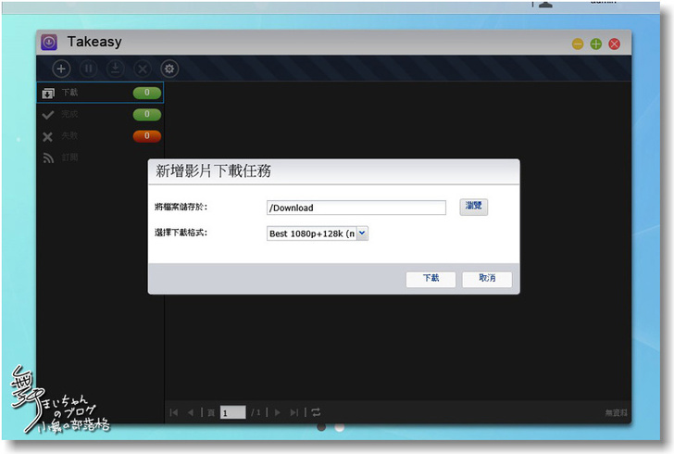This screenshot has width=674, height=454.
Task: Click the pause task toolbar icon
Action: 89,69
